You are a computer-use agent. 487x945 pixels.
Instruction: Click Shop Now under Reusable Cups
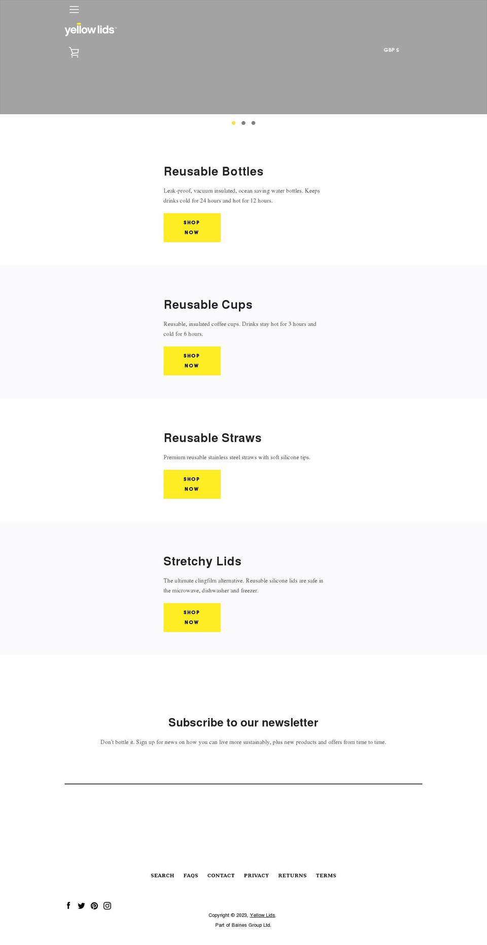pos(192,361)
